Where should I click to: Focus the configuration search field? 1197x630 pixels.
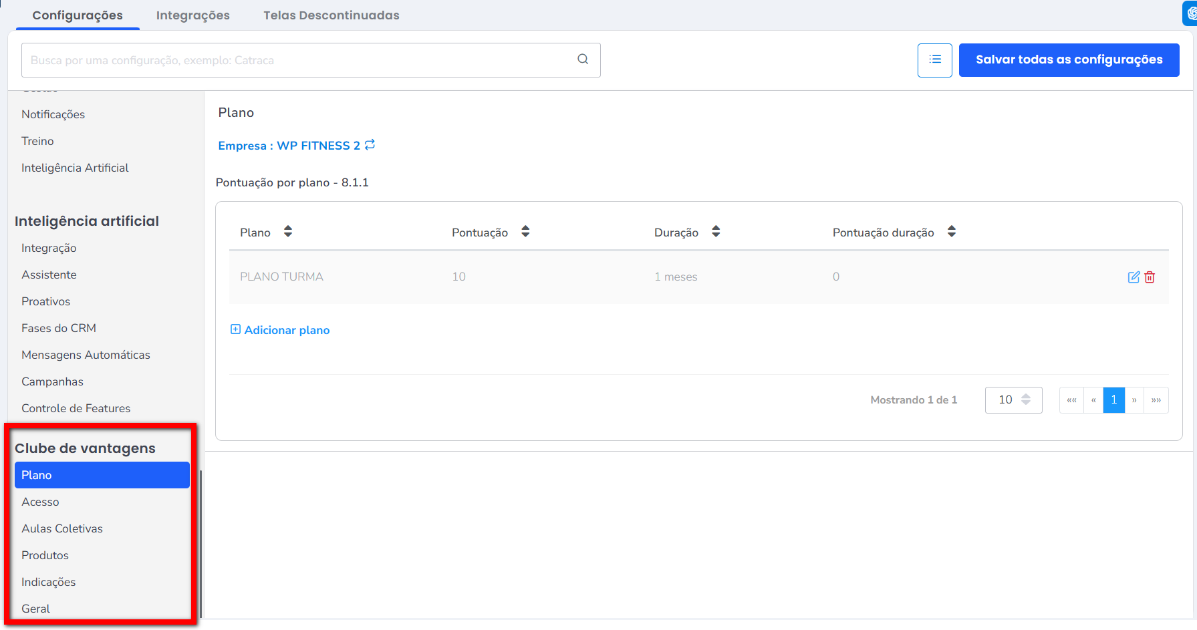tap(301, 60)
